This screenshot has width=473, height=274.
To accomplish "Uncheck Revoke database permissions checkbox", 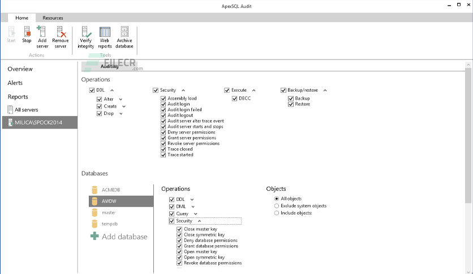I will [179, 263].
